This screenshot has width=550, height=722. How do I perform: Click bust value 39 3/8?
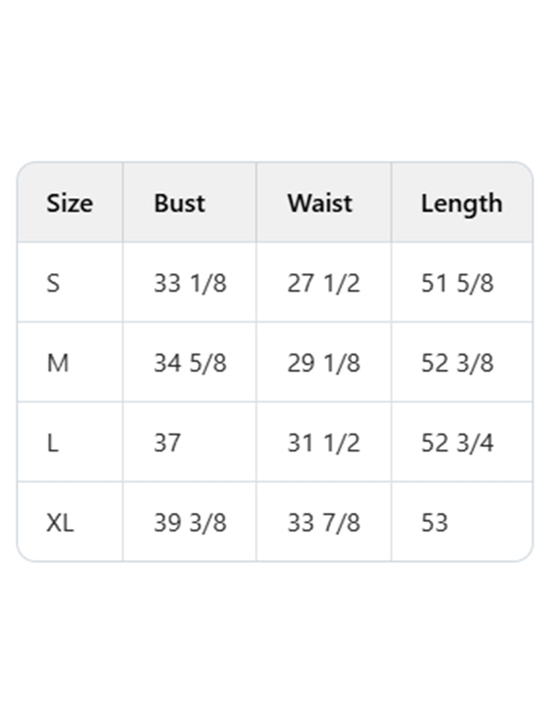coord(190,523)
